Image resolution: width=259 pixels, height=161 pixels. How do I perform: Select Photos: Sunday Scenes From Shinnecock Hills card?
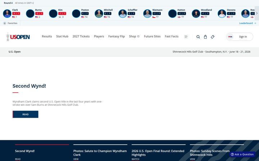217,152
